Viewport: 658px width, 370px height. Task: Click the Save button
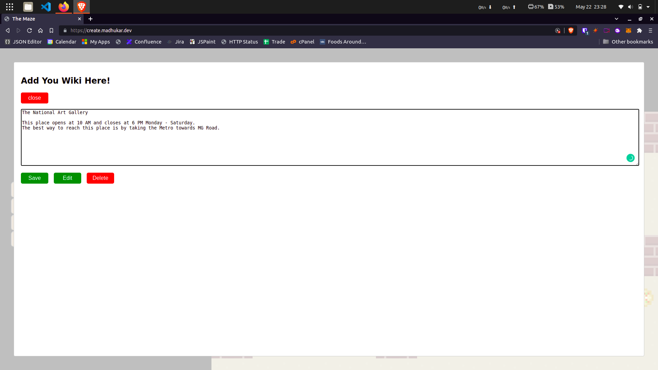(34, 178)
